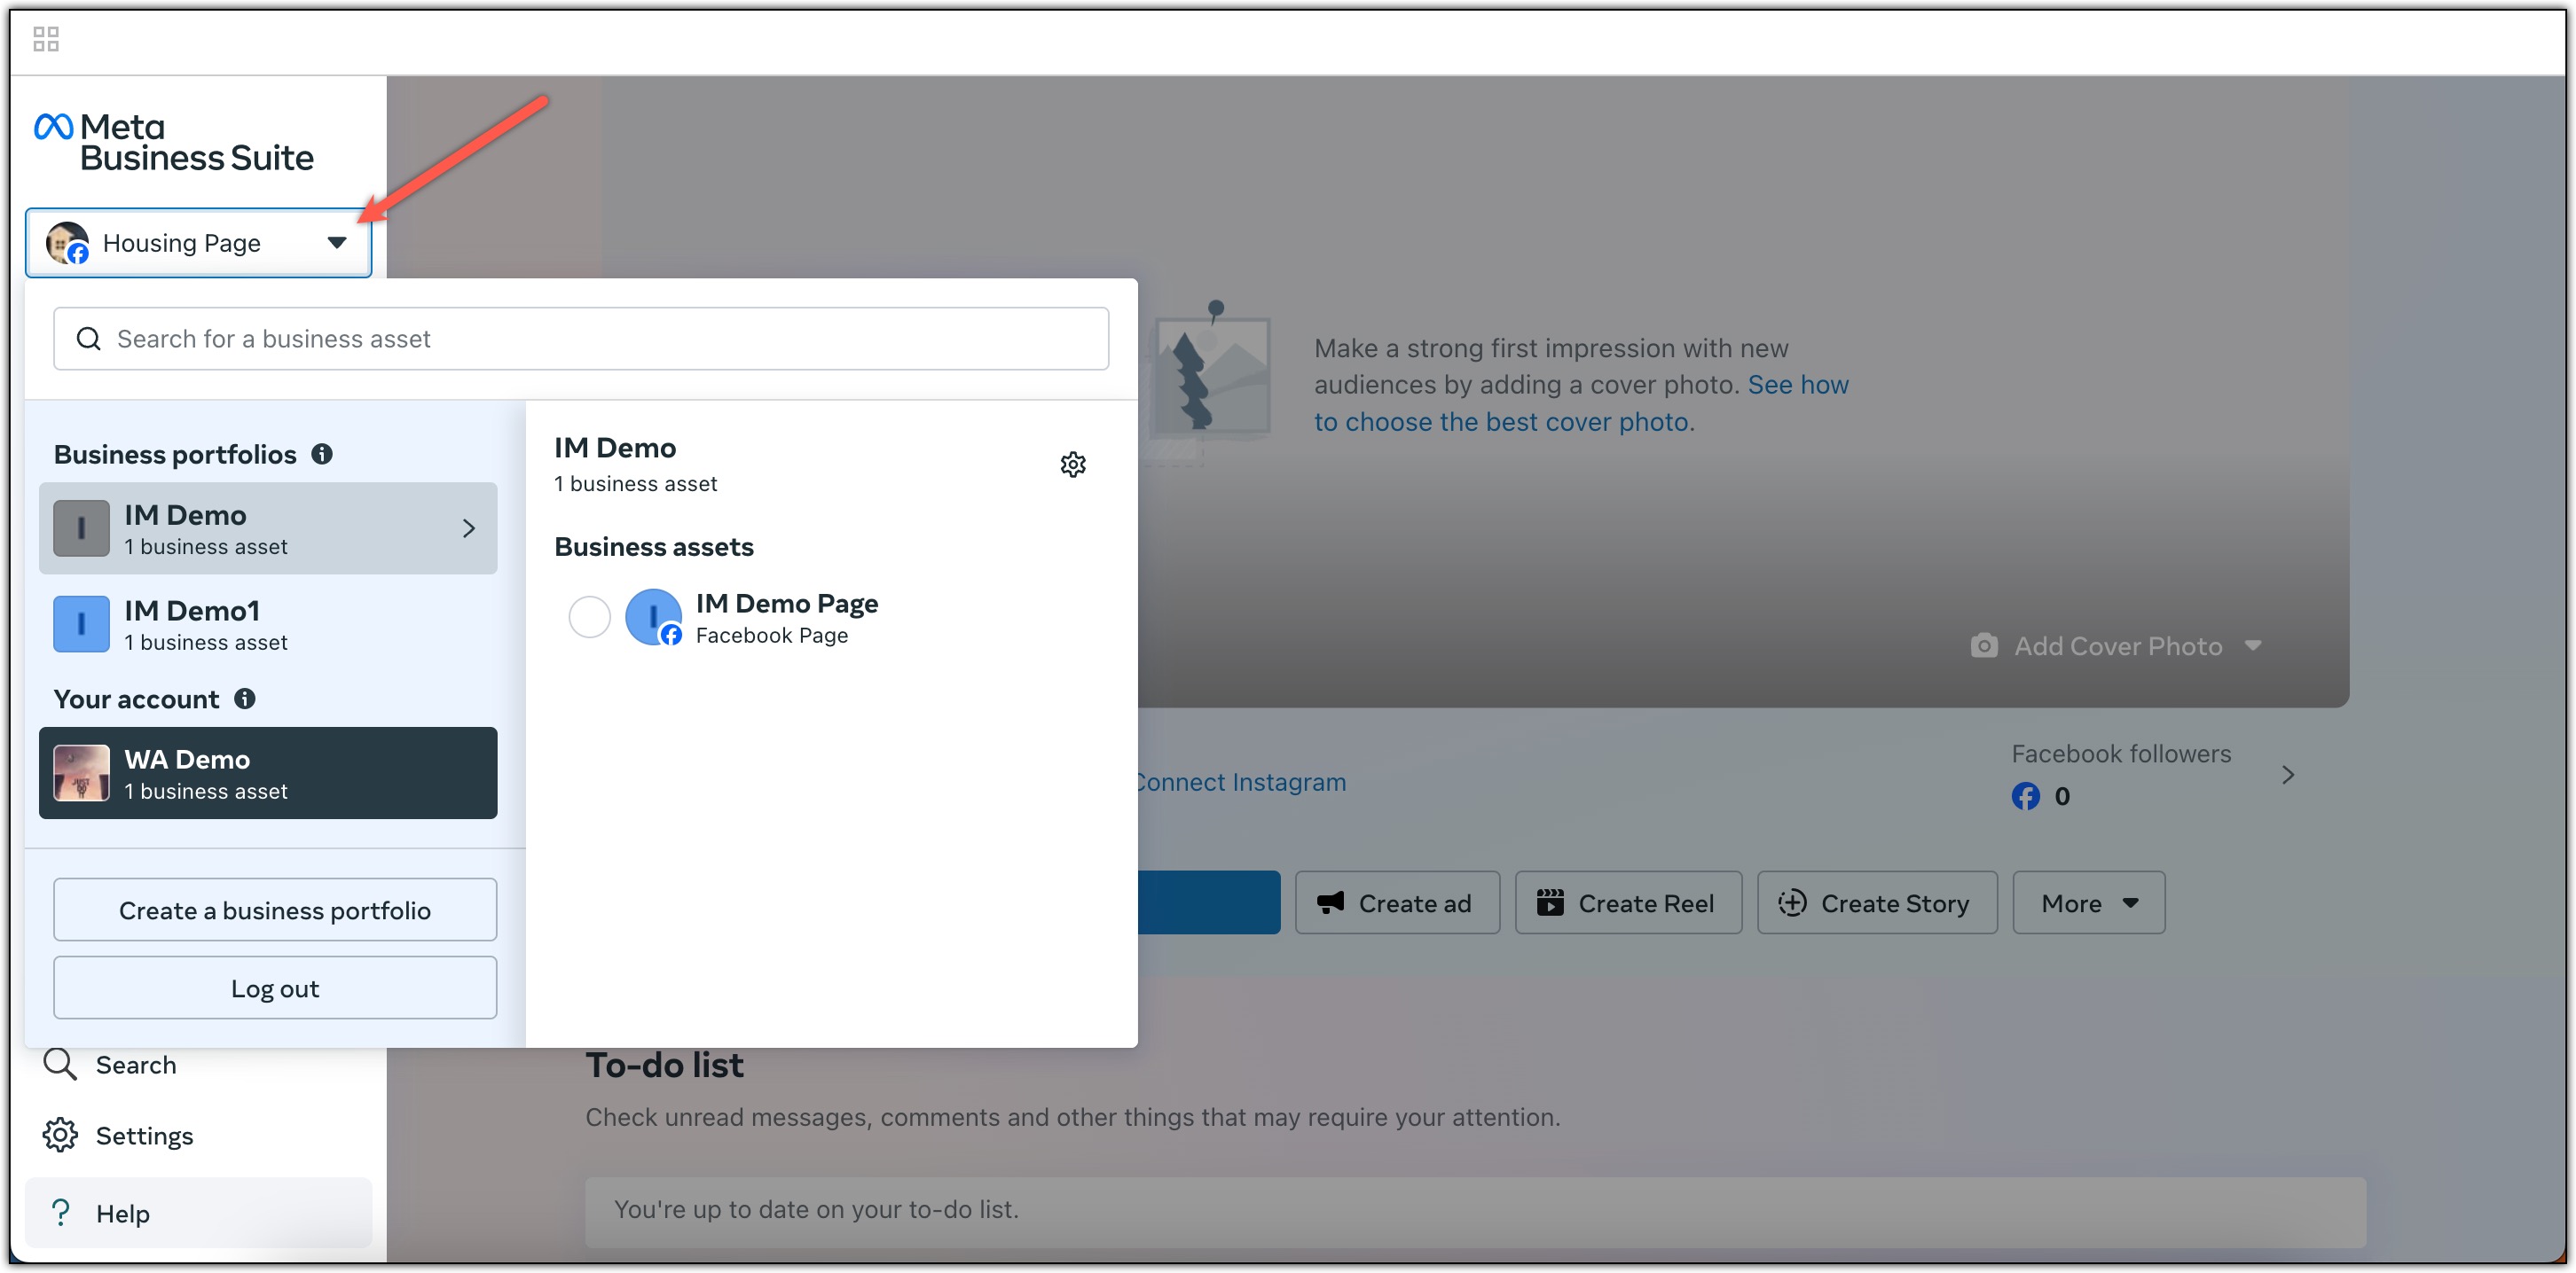Select the IM Demo business portfolio

[268, 528]
